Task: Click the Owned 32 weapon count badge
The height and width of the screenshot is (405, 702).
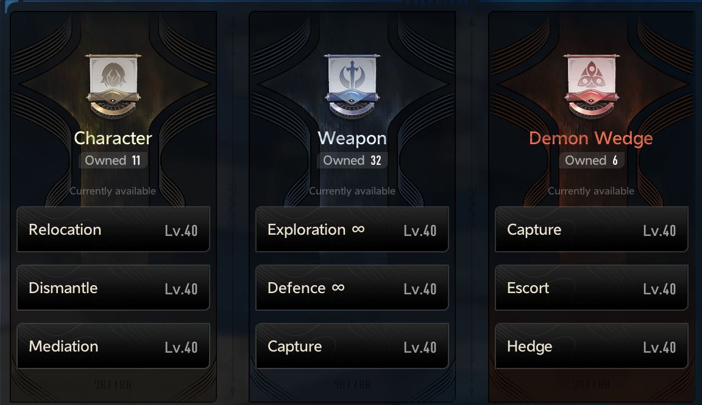Action: pos(352,161)
